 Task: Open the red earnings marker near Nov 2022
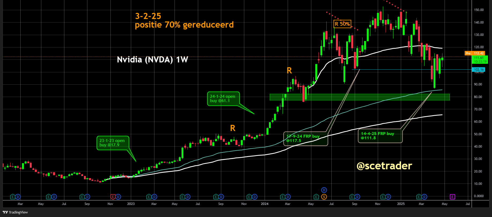[x=113, y=197]
